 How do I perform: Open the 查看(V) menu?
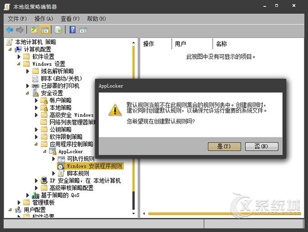(70, 19)
